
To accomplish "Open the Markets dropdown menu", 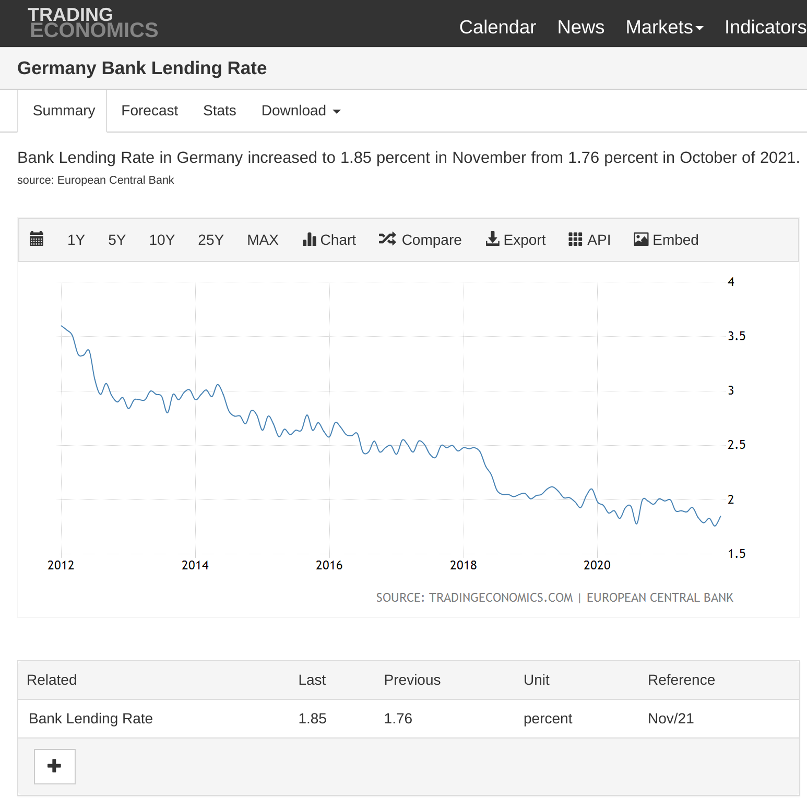I will (664, 27).
